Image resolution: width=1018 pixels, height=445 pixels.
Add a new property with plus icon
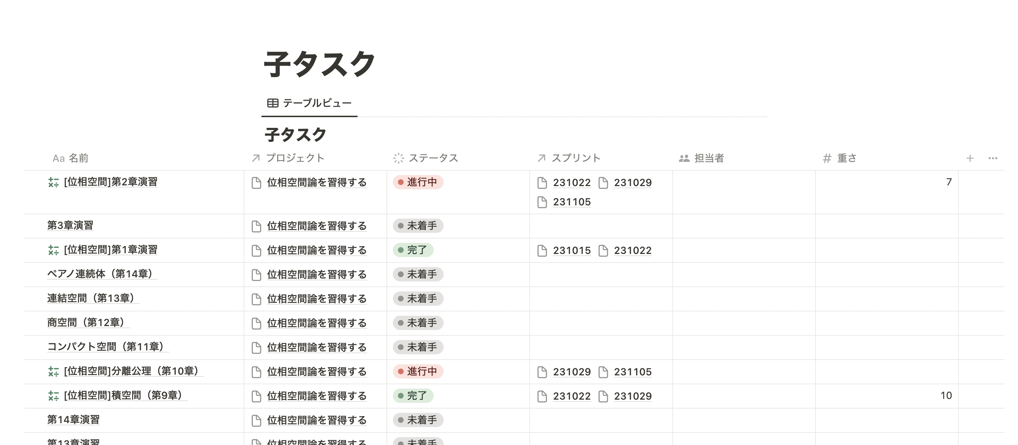(x=970, y=159)
